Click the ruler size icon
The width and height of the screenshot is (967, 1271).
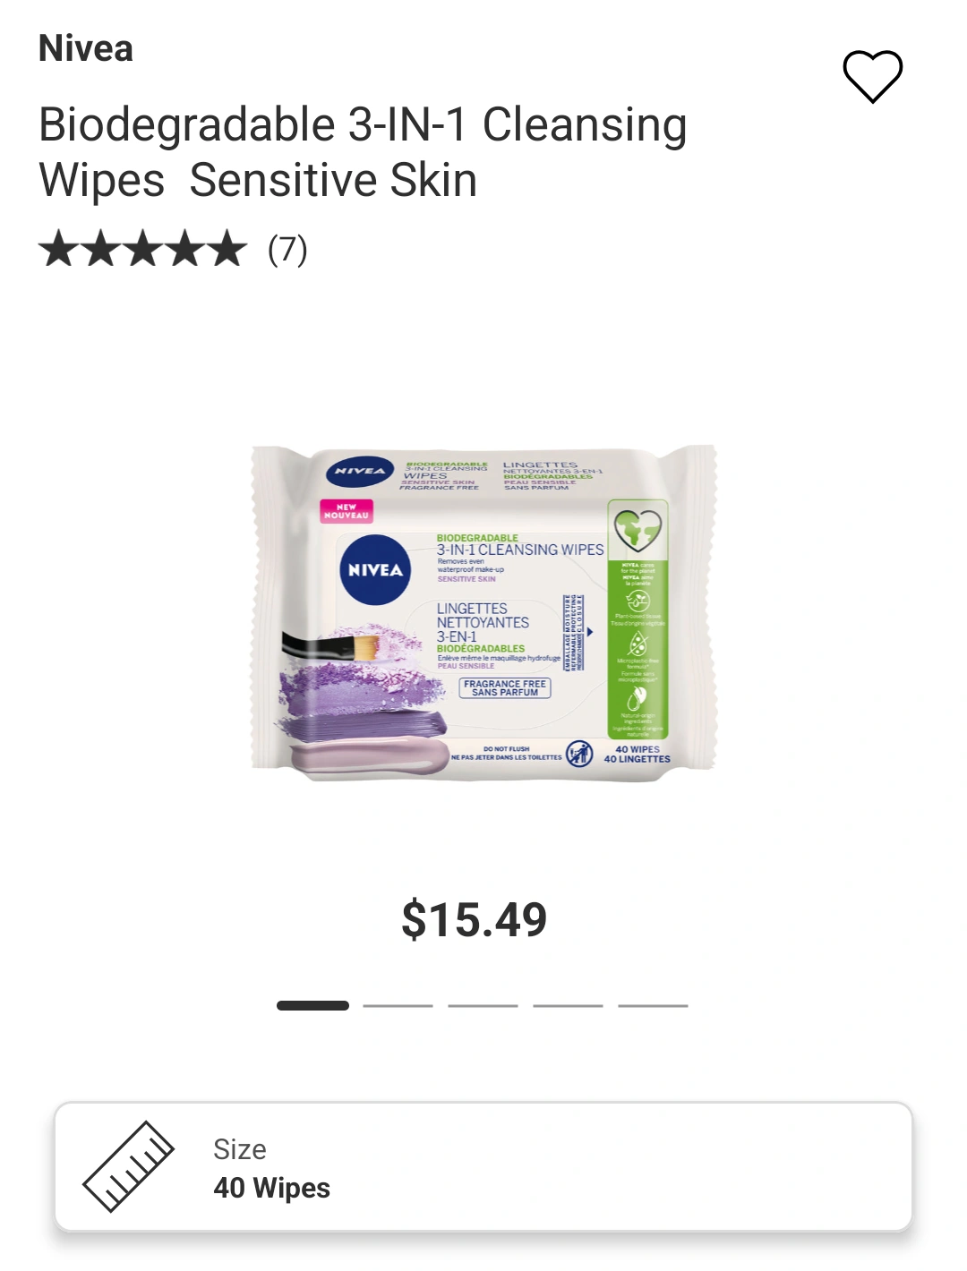[x=128, y=1166]
